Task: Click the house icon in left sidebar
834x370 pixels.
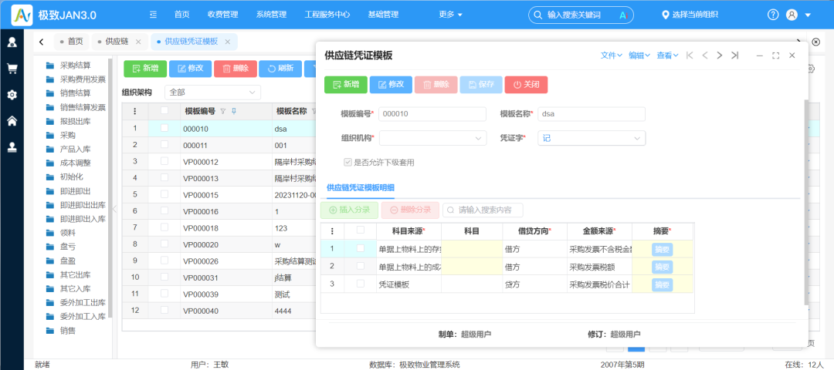Action: pos(12,121)
